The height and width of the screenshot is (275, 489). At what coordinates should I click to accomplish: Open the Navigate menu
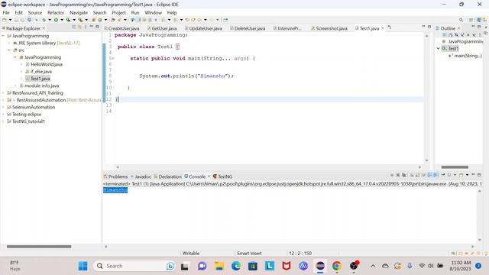click(x=79, y=12)
